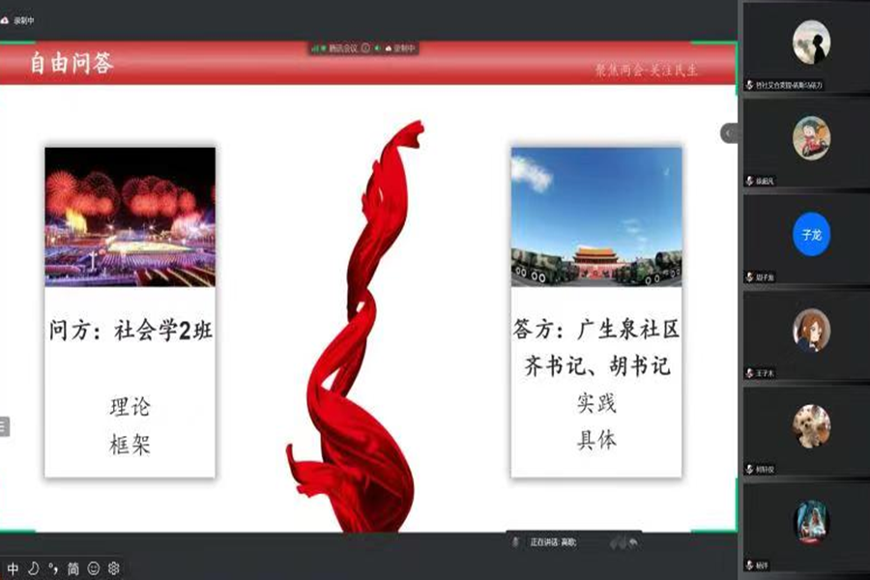Click the meeting info icon beside 腾讯会议
The width and height of the screenshot is (870, 580).
point(365,47)
